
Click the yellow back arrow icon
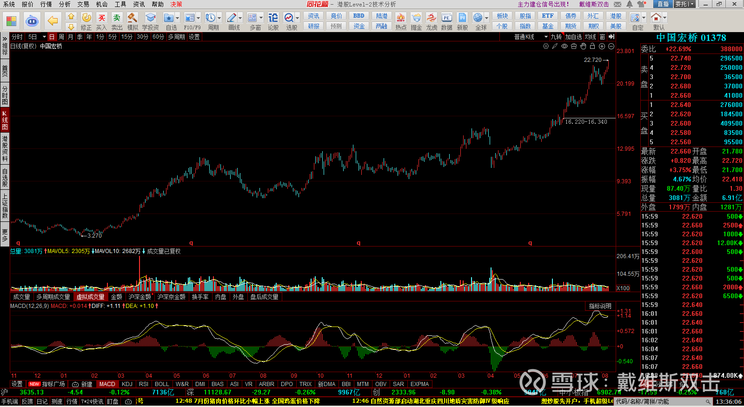pyautogui.click(x=53, y=21)
